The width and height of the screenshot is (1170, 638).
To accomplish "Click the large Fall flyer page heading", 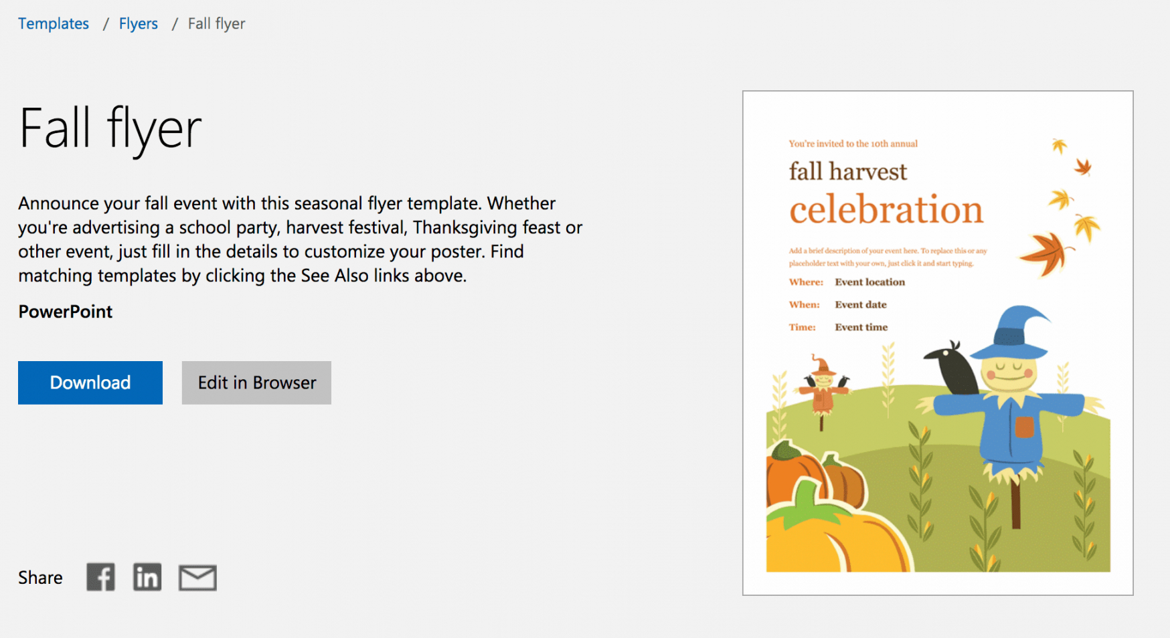I will point(110,128).
